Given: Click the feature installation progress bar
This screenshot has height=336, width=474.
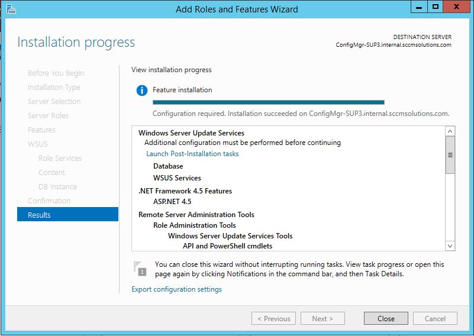Looking at the screenshot, I should (x=268, y=102).
